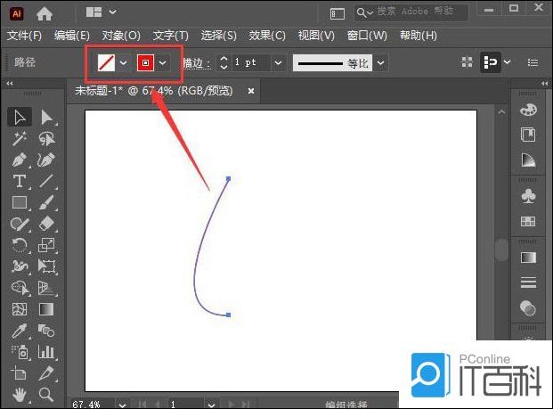The image size is (553, 409).
Task: Open the 选择(S) menu
Action: (218, 36)
